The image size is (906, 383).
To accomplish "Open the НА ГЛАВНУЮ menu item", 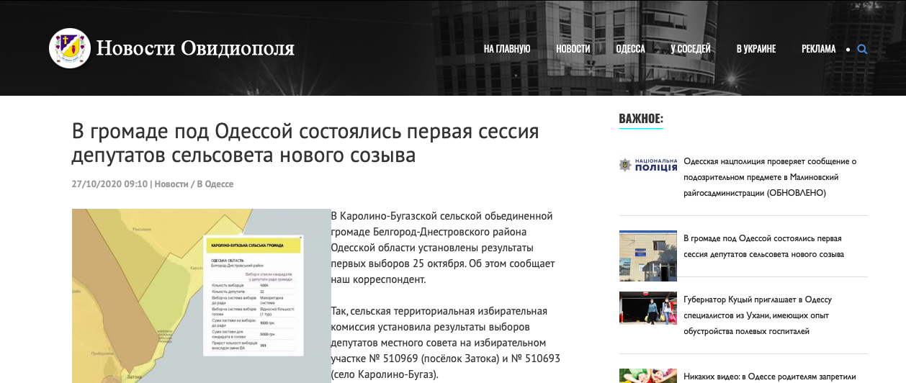I will pos(507,49).
